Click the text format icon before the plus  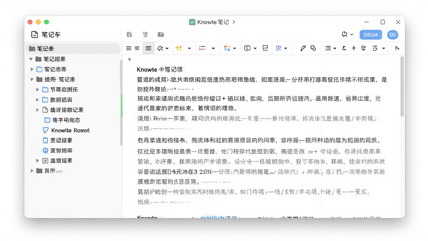[x=344, y=49]
